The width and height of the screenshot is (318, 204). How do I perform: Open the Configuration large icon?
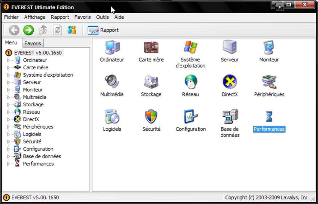191,116
